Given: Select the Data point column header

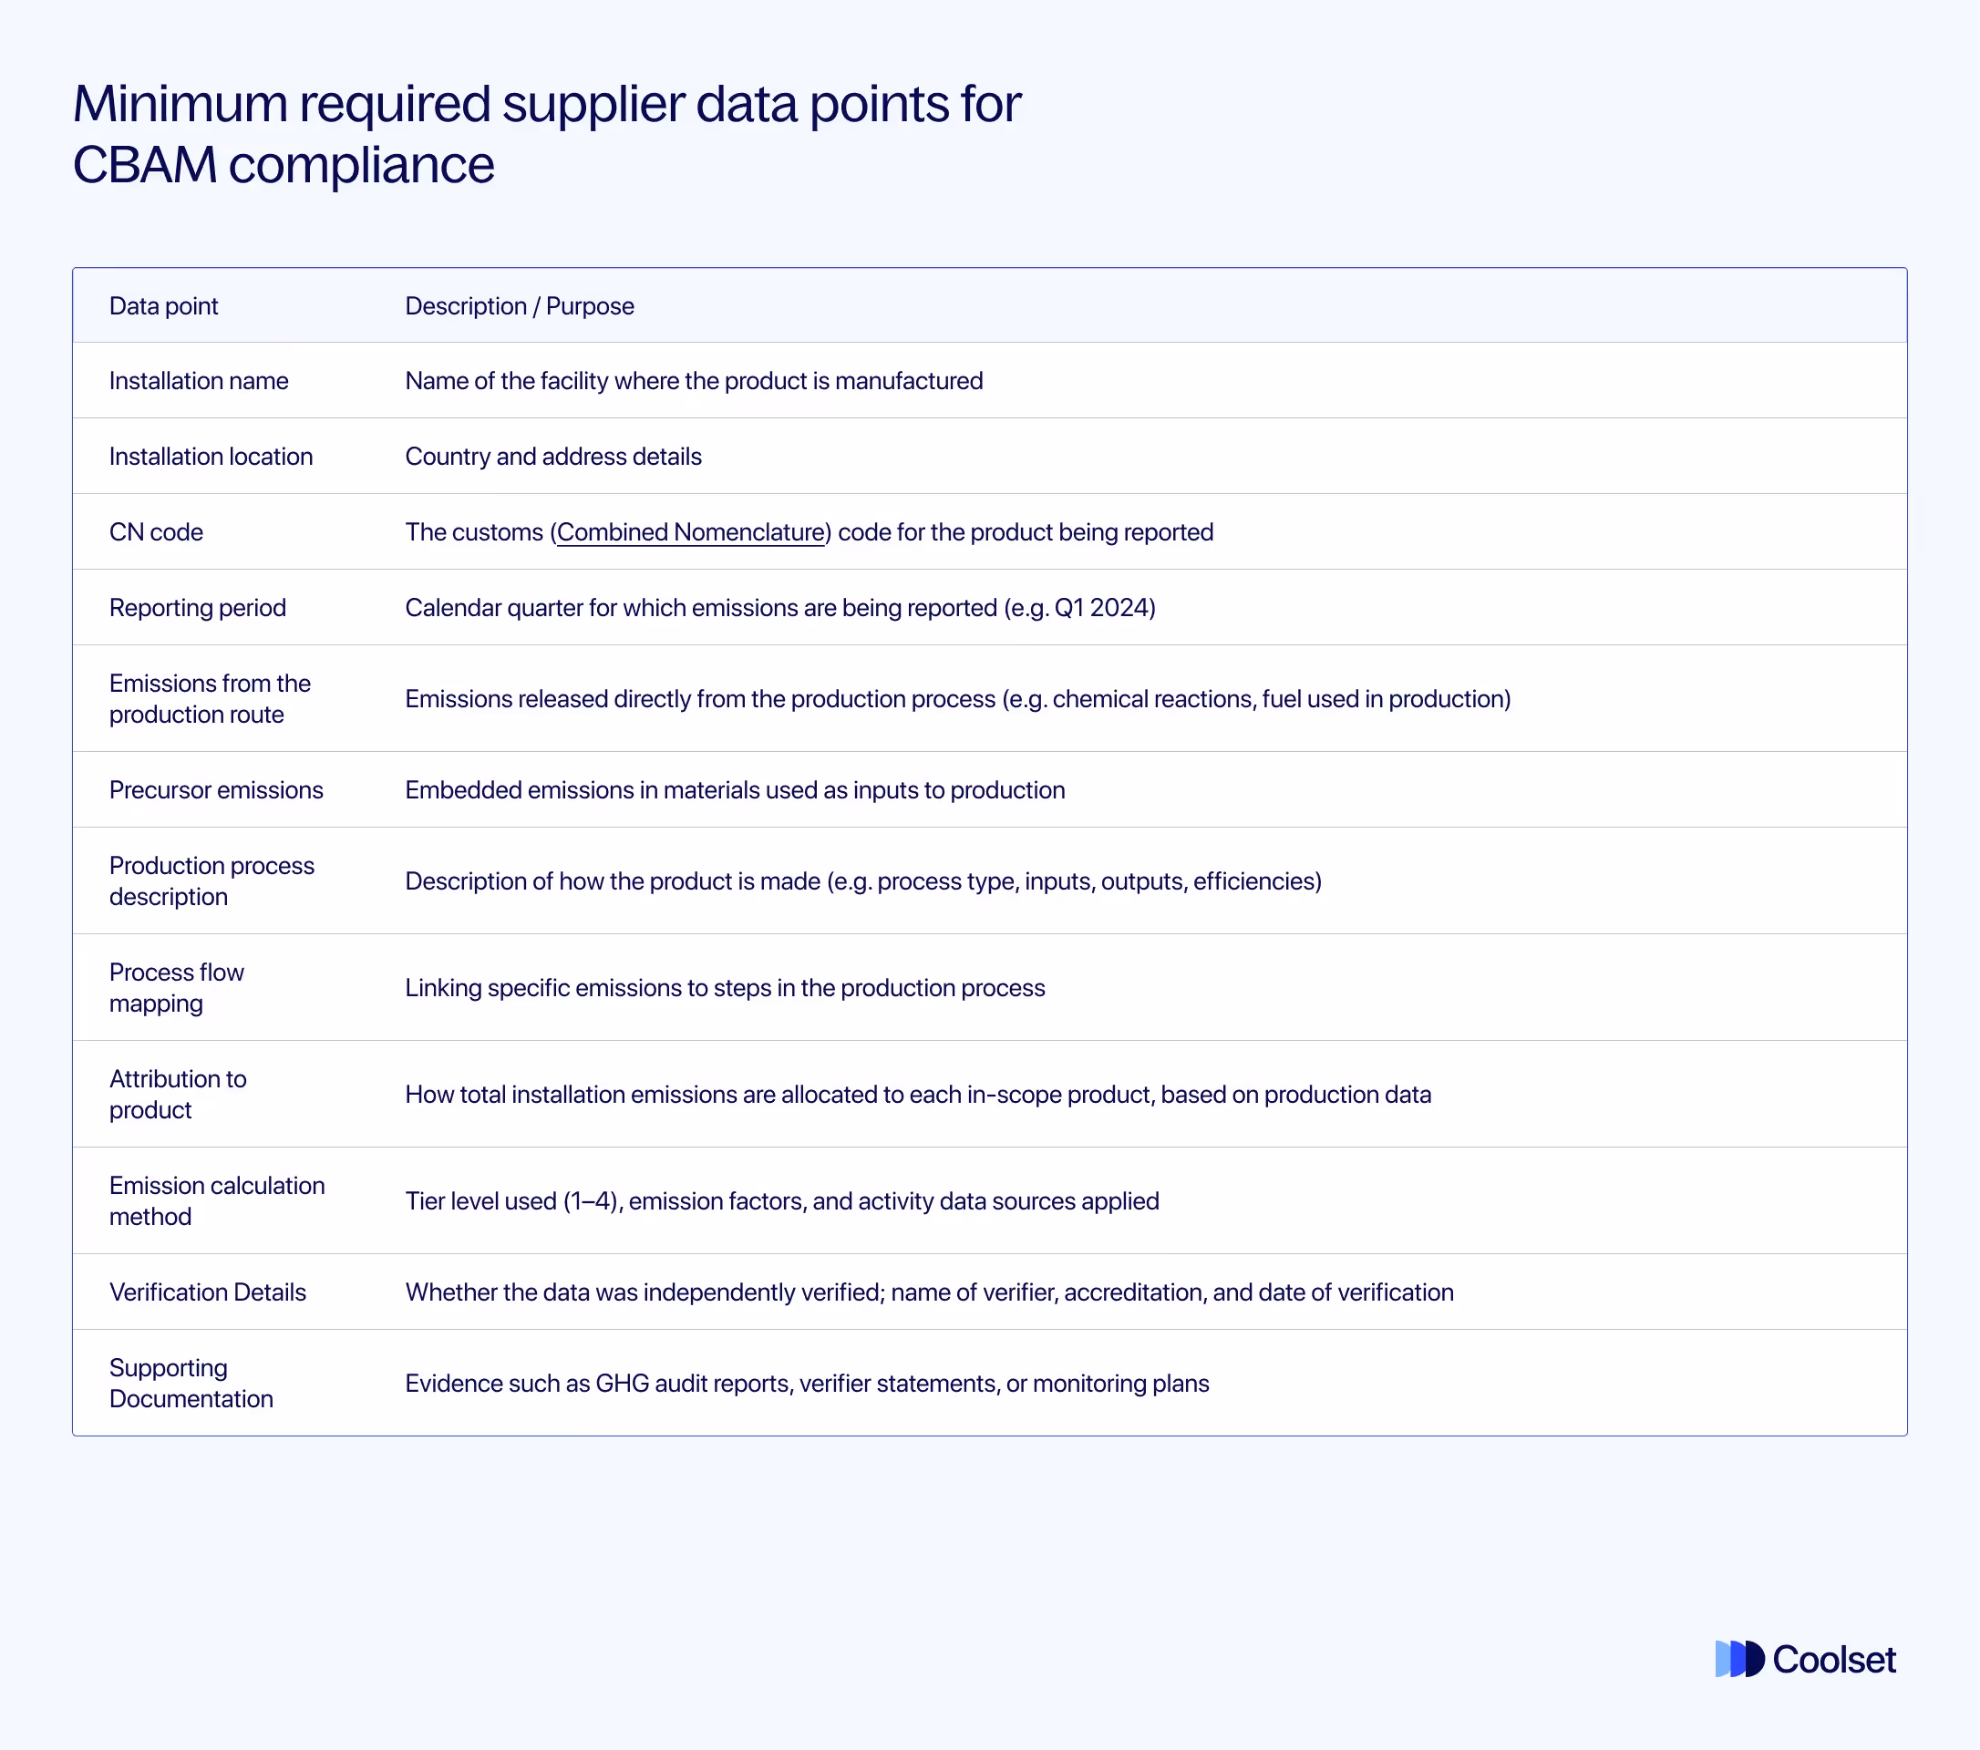Looking at the screenshot, I should pyautogui.click(x=164, y=306).
